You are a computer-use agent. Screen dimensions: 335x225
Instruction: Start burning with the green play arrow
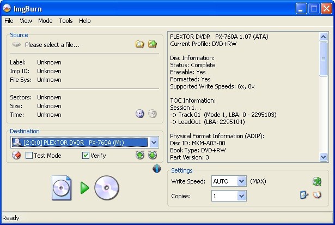tap(84, 188)
